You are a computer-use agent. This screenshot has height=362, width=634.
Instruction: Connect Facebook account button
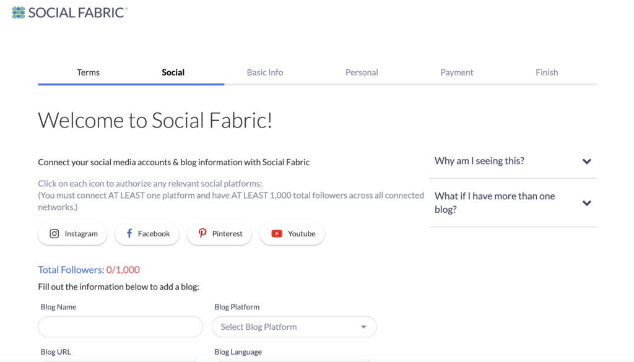point(147,234)
